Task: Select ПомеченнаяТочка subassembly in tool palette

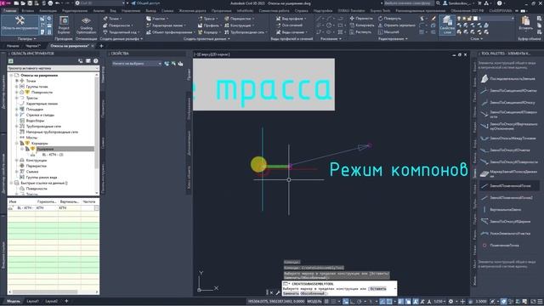Action: (500, 246)
